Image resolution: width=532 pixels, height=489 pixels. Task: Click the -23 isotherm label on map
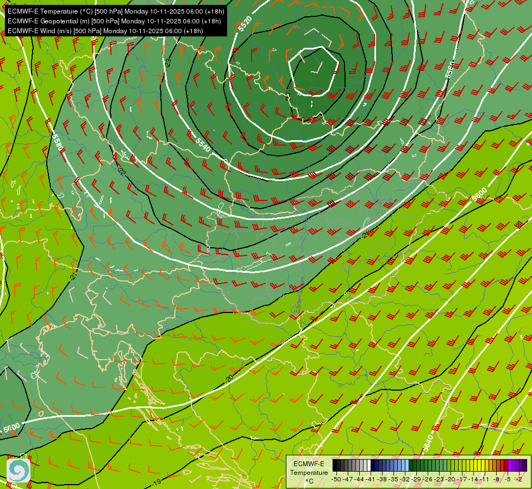168,63
